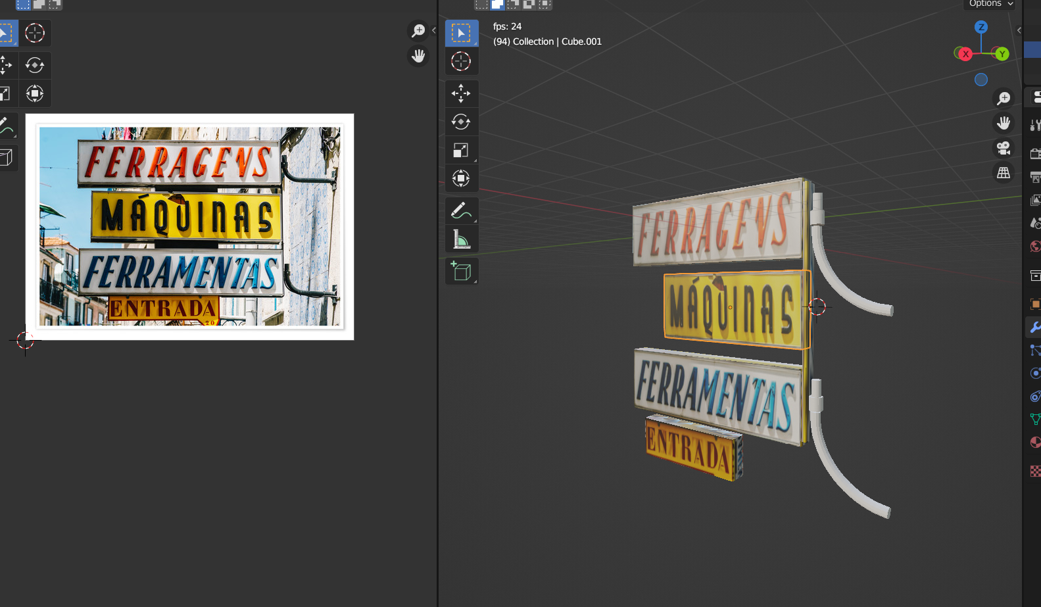Open the Material properties sphere tab
Image resolution: width=1041 pixels, height=607 pixels.
click(1035, 443)
